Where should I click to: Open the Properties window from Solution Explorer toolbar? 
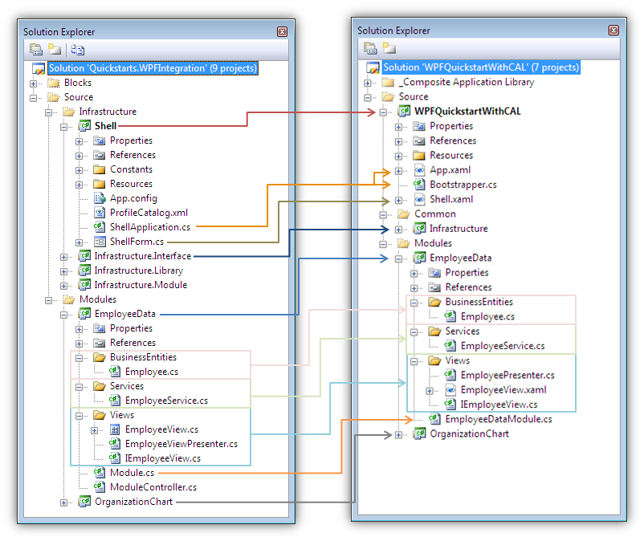35,49
